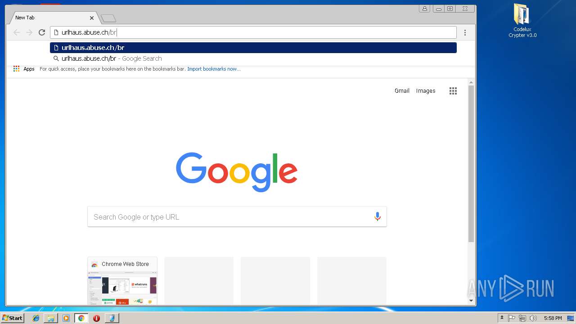Click the Google logo
Viewport: 576px width, 324px height.
pyautogui.click(x=237, y=172)
